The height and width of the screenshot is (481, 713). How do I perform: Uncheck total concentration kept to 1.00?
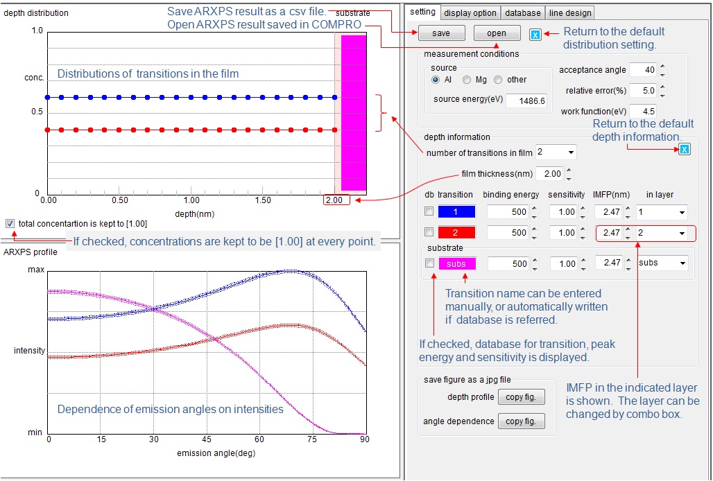(10, 222)
